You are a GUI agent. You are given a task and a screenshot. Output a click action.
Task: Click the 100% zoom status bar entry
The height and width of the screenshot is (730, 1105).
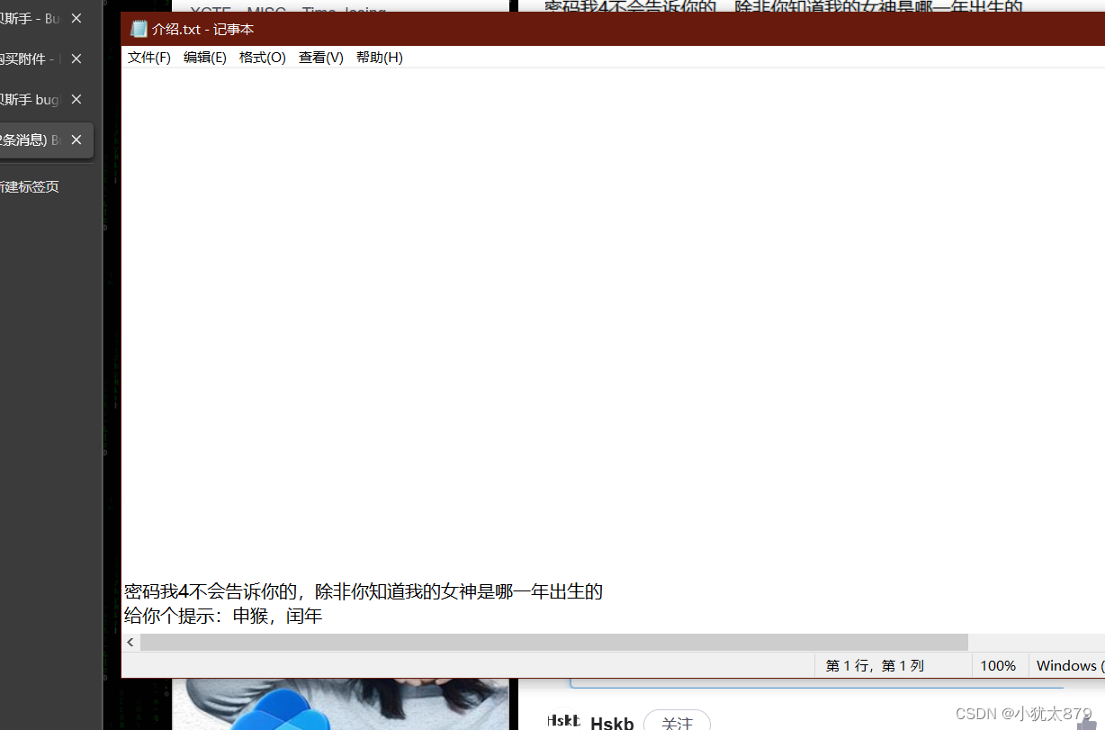point(998,666)
